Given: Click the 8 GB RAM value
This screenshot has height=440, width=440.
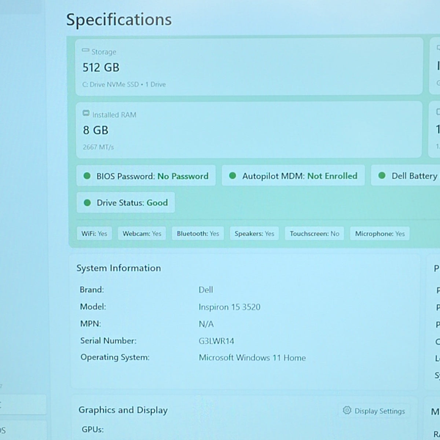Looking at the screenshot, I should (x=96, y=130).
